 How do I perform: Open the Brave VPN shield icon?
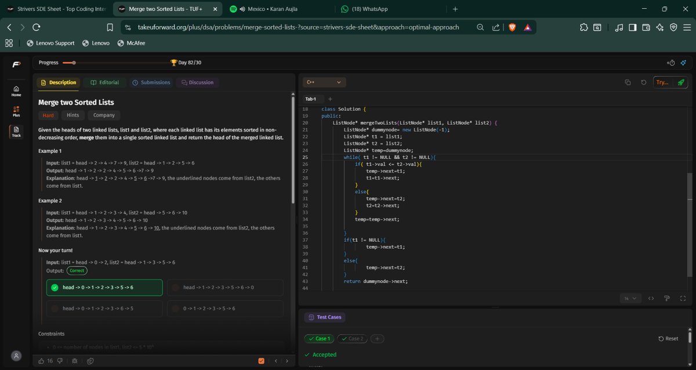coord(673,27)
